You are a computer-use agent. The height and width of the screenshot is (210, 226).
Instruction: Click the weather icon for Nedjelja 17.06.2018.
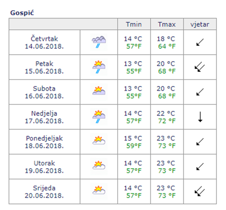click(x=99, y=116)
